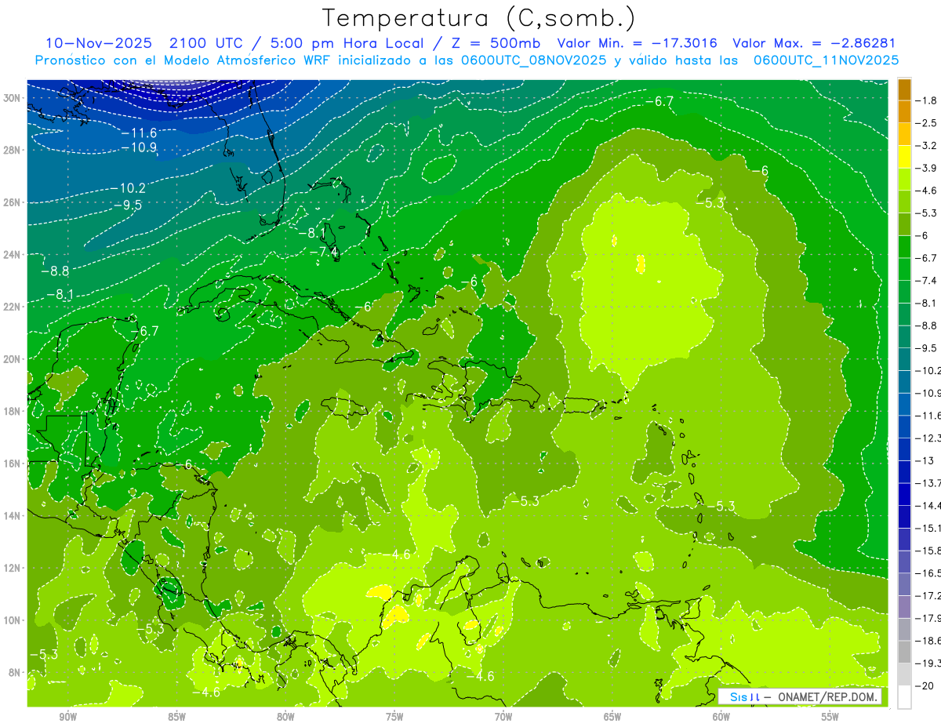Click the 75W longitude axis label

(x=394, y=716)
